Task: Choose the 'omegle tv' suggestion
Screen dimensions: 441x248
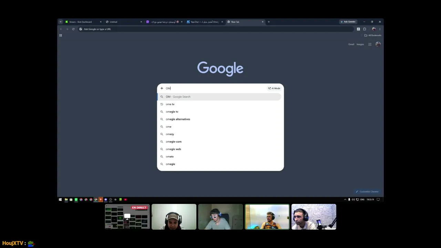Action: (219, 112)
